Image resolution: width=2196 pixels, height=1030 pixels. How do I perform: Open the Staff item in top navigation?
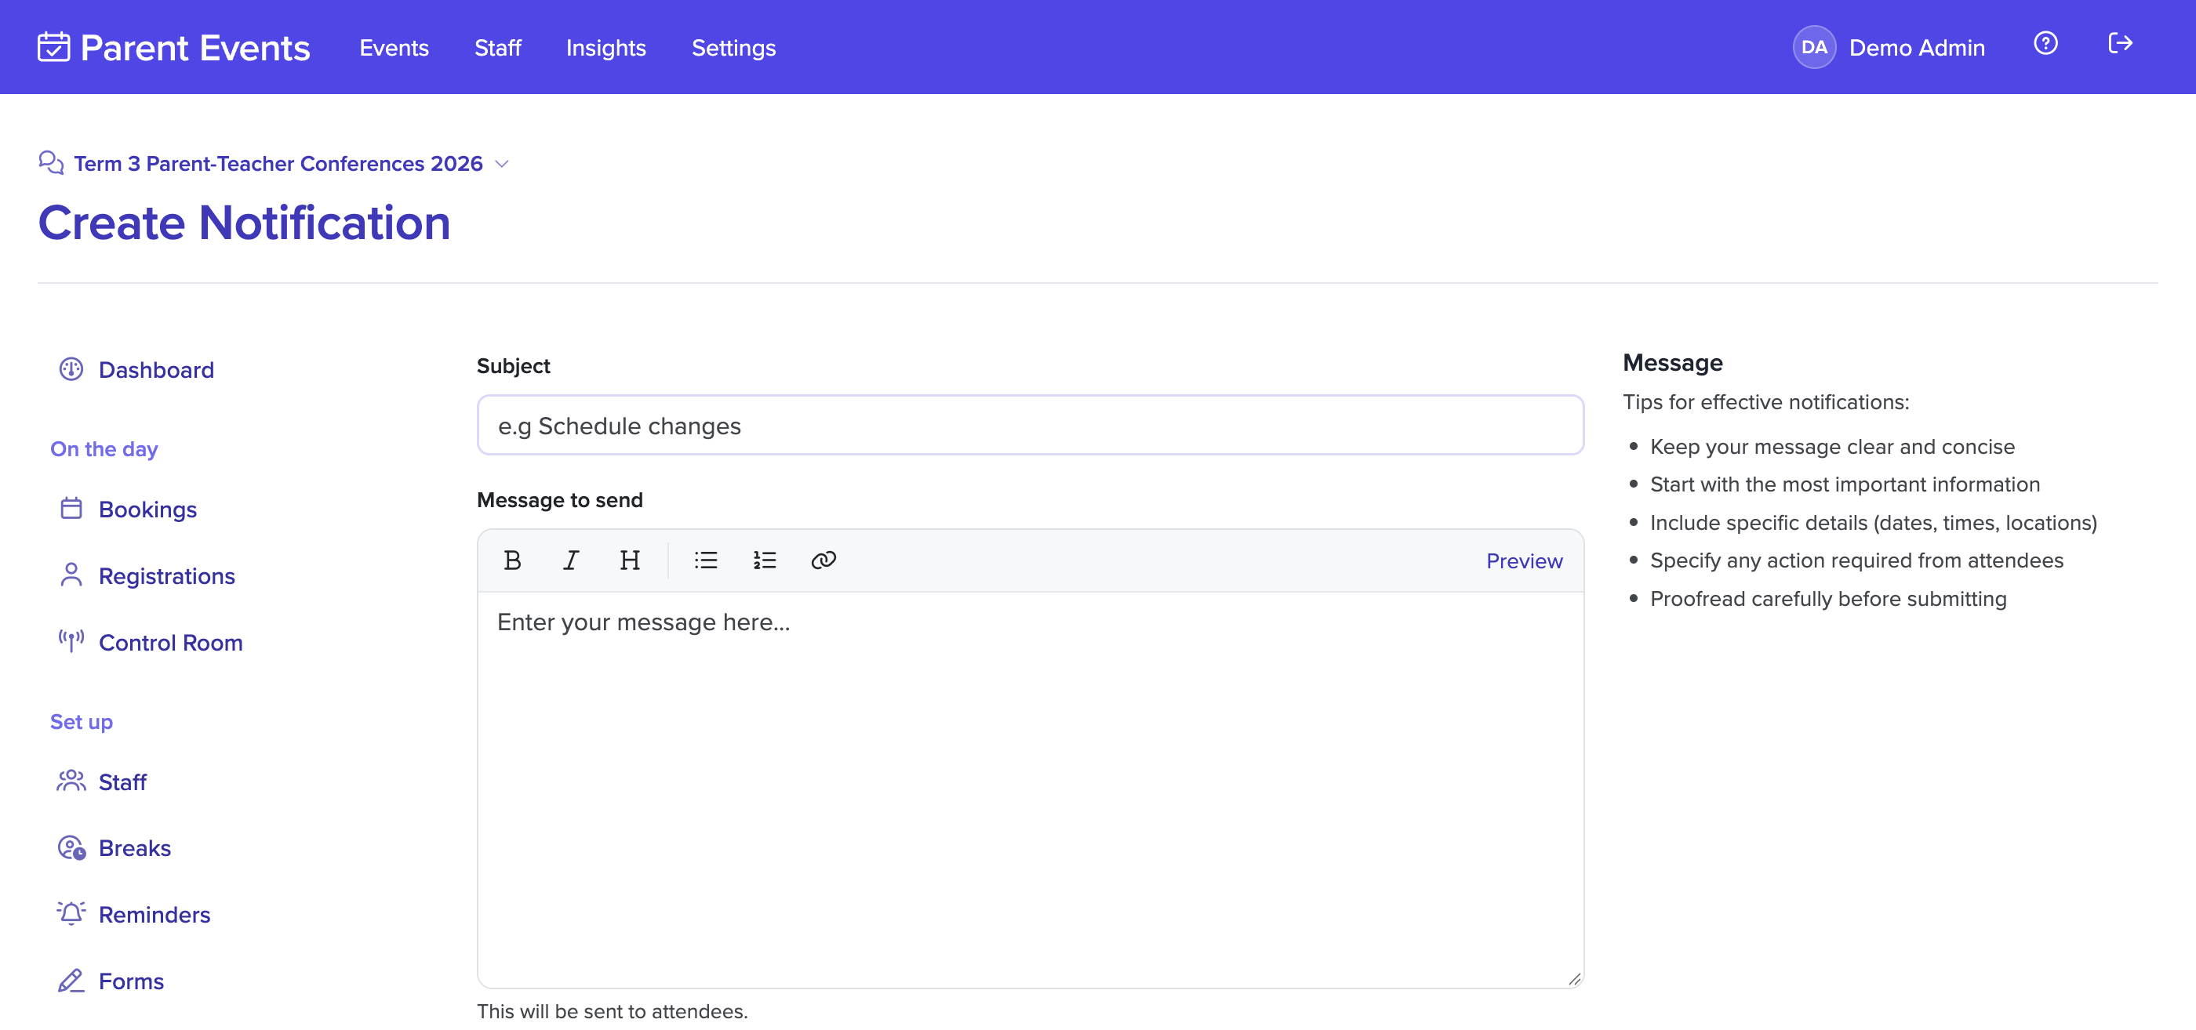point(498,48)
